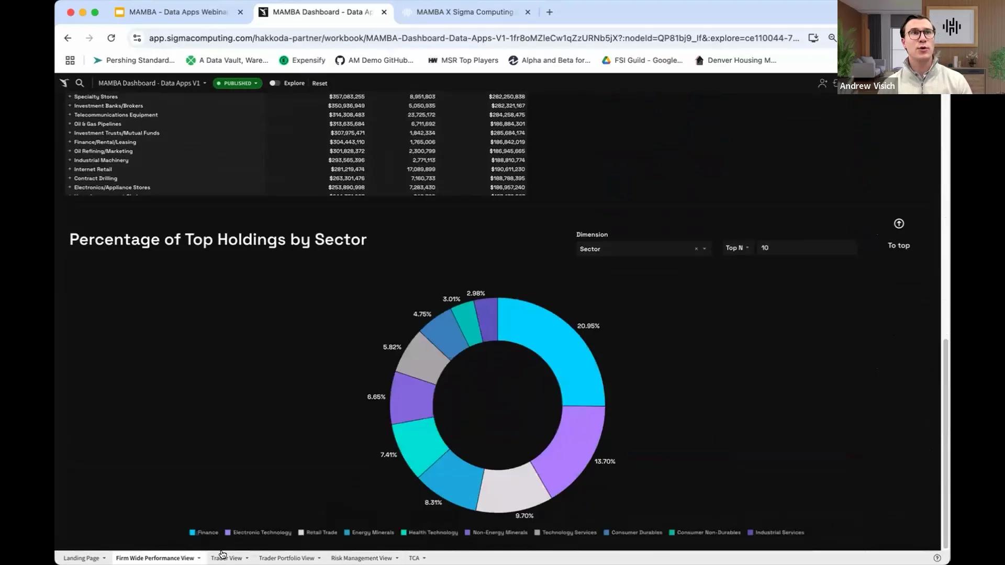Clear the Sector dimension with x icon
The image size is (1005, 565).
[696, 249]
